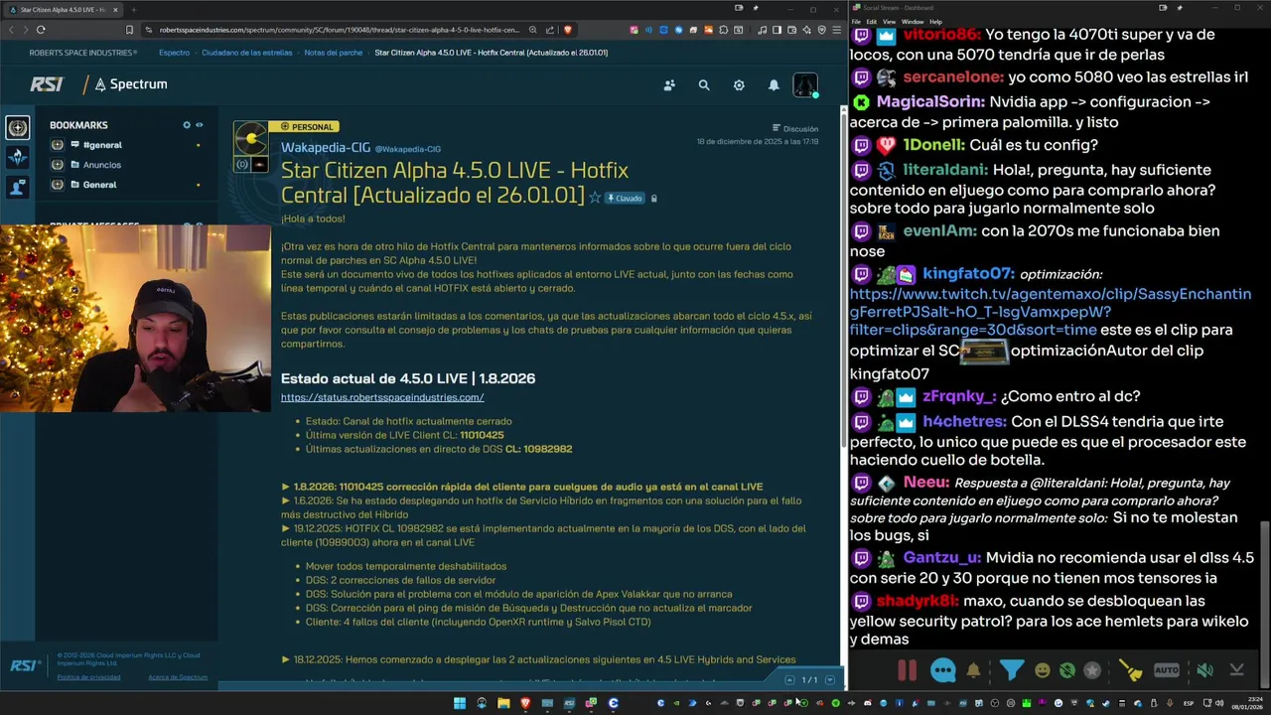Expand the 18.12.2025 entry arrow

click(x=286, y=659)
